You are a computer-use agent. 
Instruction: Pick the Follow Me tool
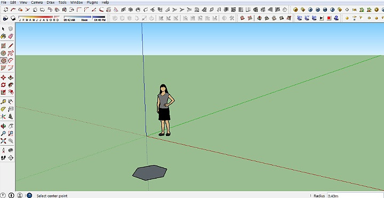coord(11,85)
